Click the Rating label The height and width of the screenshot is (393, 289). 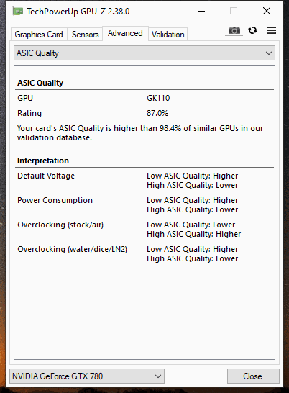(x=29, y=113)
